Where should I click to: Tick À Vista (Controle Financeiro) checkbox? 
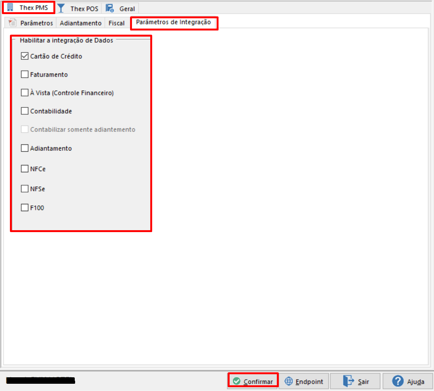tap(25, 93)
